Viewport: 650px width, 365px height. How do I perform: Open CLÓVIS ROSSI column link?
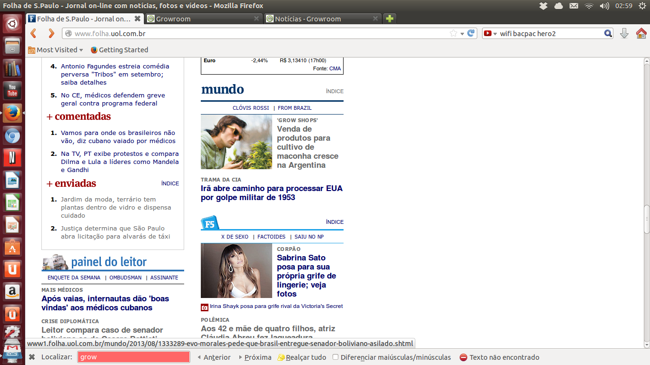click(251, 108)
